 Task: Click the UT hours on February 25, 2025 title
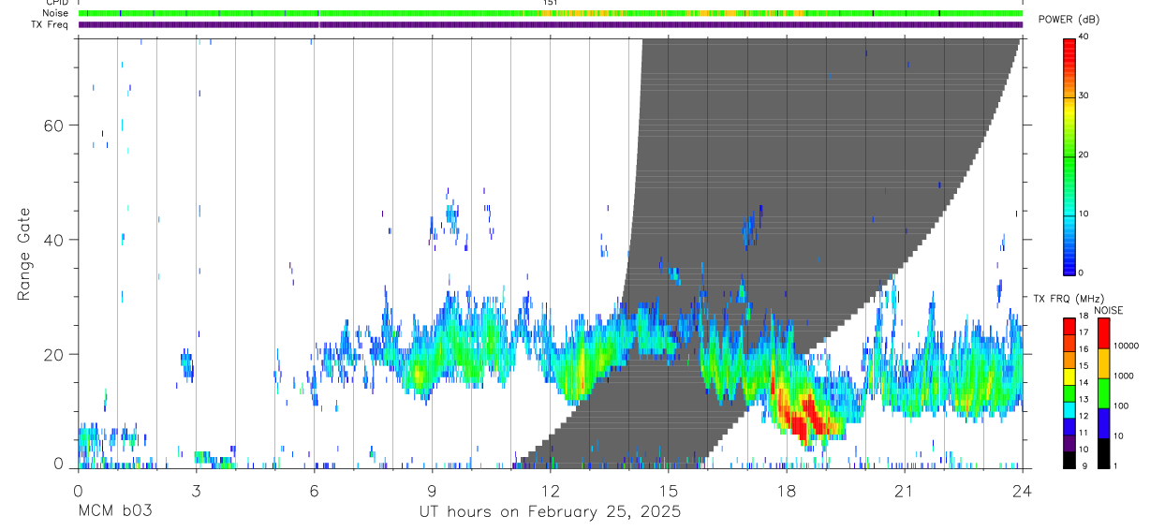[x=550, y=513]
